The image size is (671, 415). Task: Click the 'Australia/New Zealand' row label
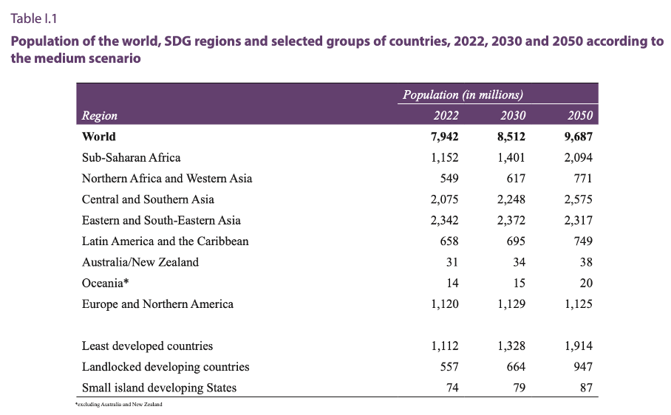click(140, 262)
